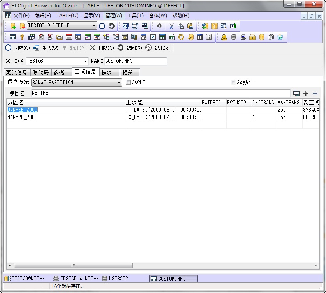Screen dimensions: 326x293
Task: Click the recycle bin icon
Action: (280, 37)
